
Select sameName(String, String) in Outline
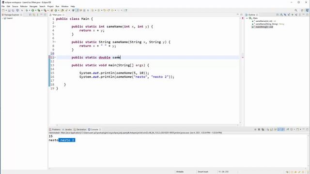(268, 24)
